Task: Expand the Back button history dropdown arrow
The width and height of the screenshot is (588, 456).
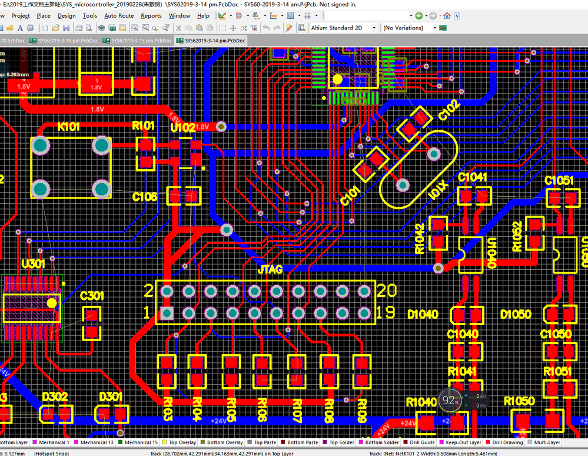Action: [426, 16]
